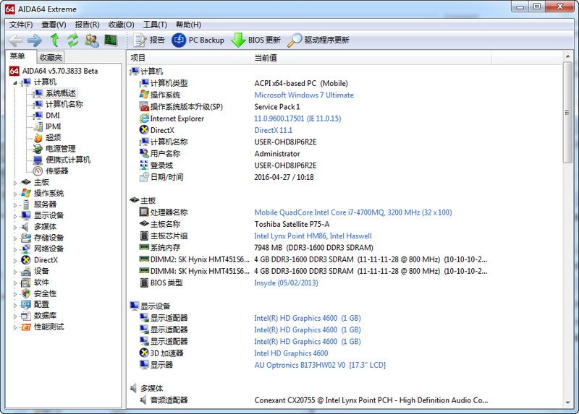This screenshot has height=414, width=579.
Task: Click the 当前值 column header
Action: click(x=266, y=58)
